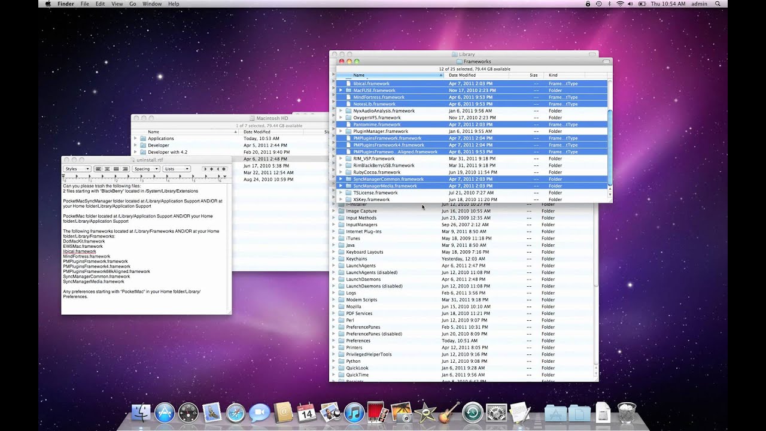Image resolution: width=766 pixels, height=431 pixels.
Task: Open the File menu
Action: pyautogui.click(x=85, y=4)
